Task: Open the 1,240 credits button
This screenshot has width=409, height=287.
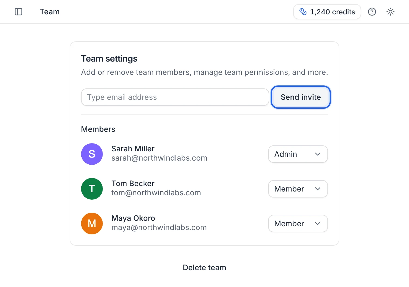Action: tap(327, 12)
